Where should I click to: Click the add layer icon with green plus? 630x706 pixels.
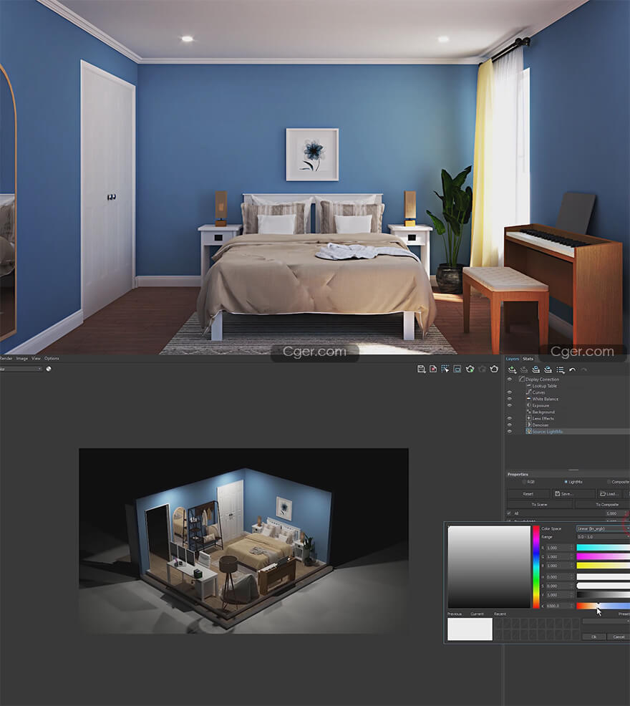point(512,369)
